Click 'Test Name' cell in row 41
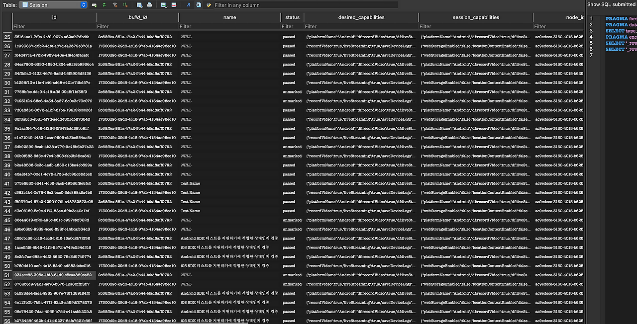Image resolution: width=637 pixels, height=324 pixels. pyautogui.click(x=229, y=184)
